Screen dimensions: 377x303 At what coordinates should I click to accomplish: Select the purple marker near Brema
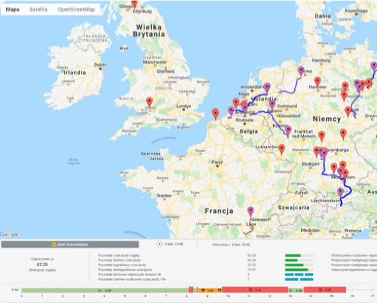[x=301, y=72]
